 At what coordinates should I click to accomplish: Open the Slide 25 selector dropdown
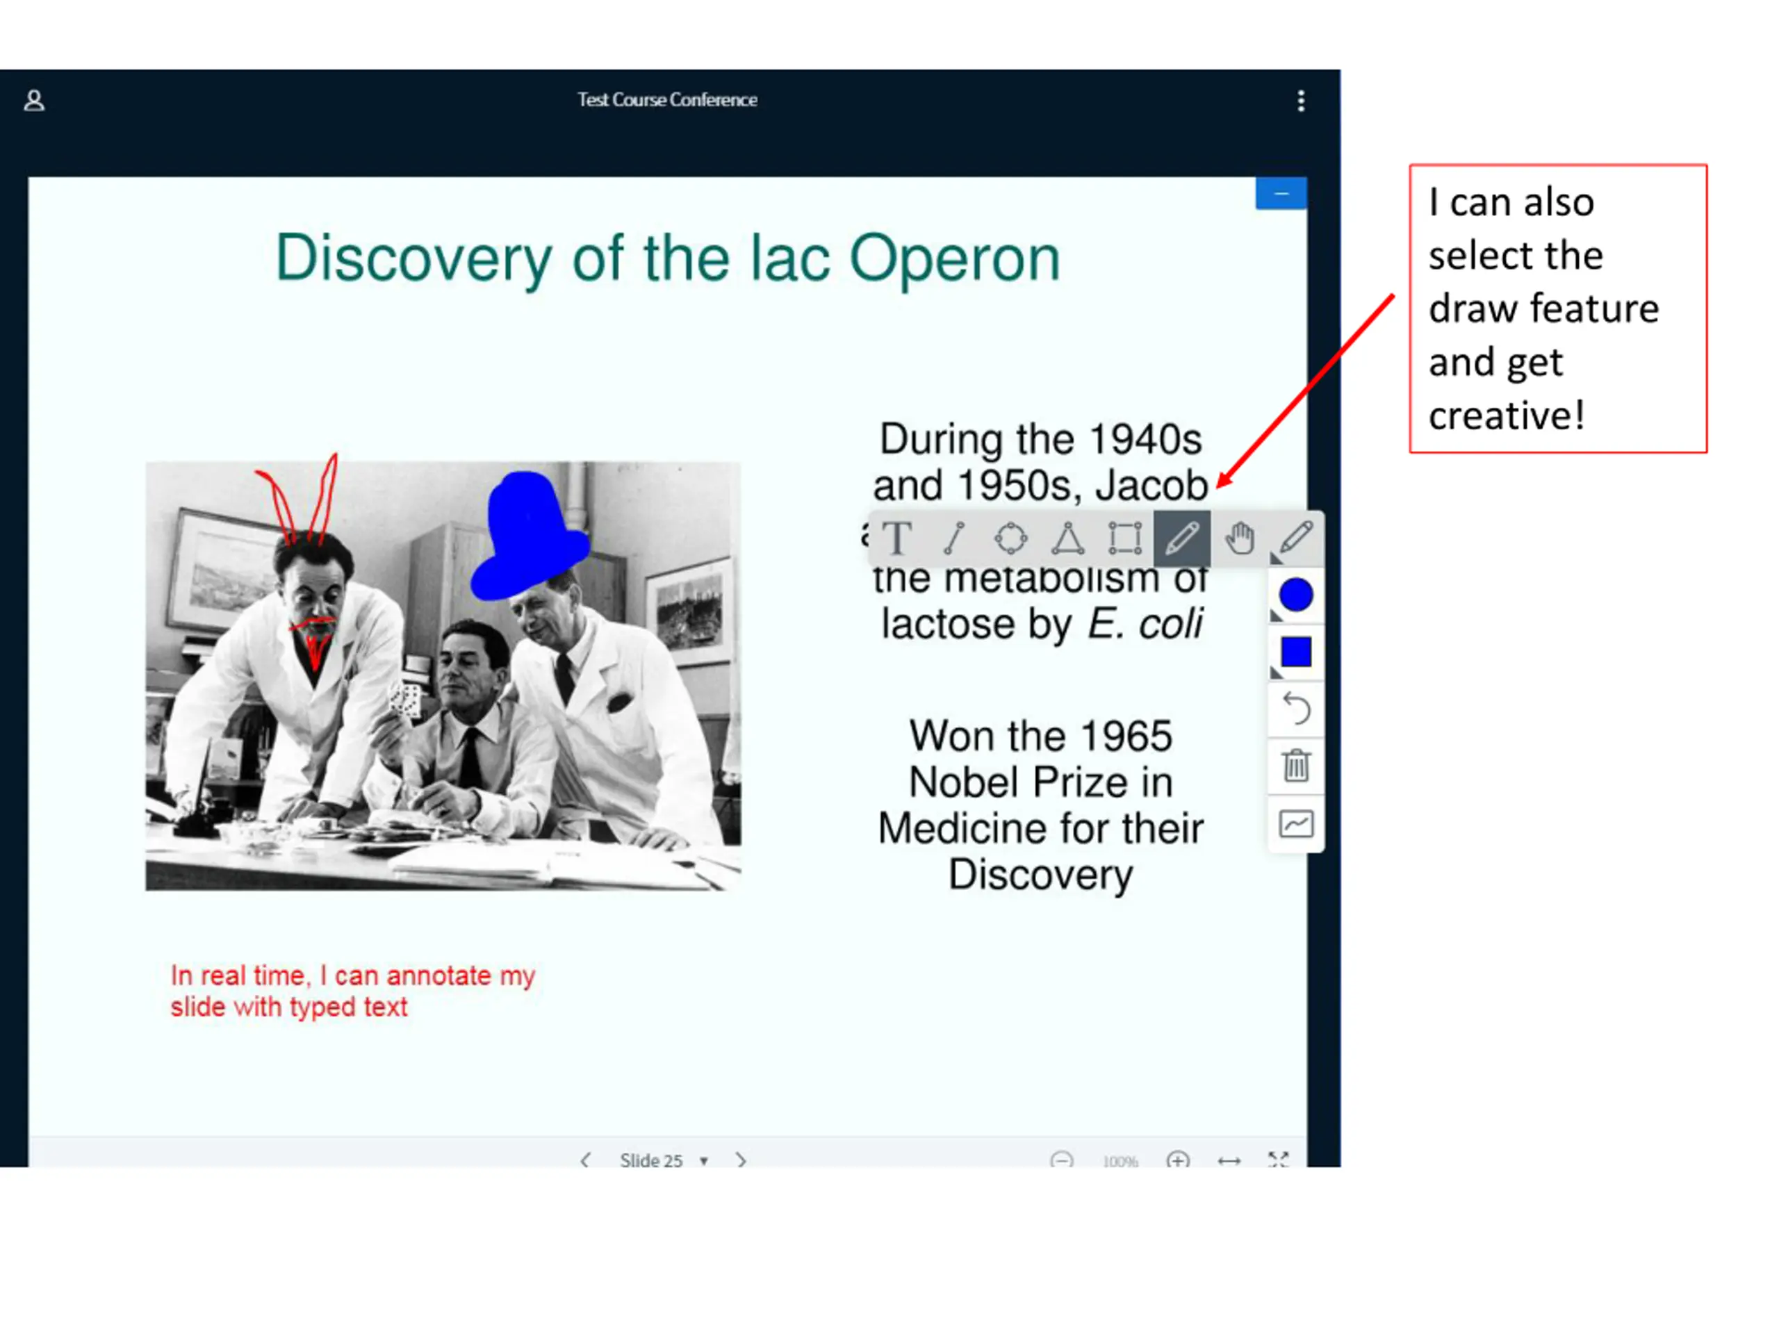point(663,1160)
